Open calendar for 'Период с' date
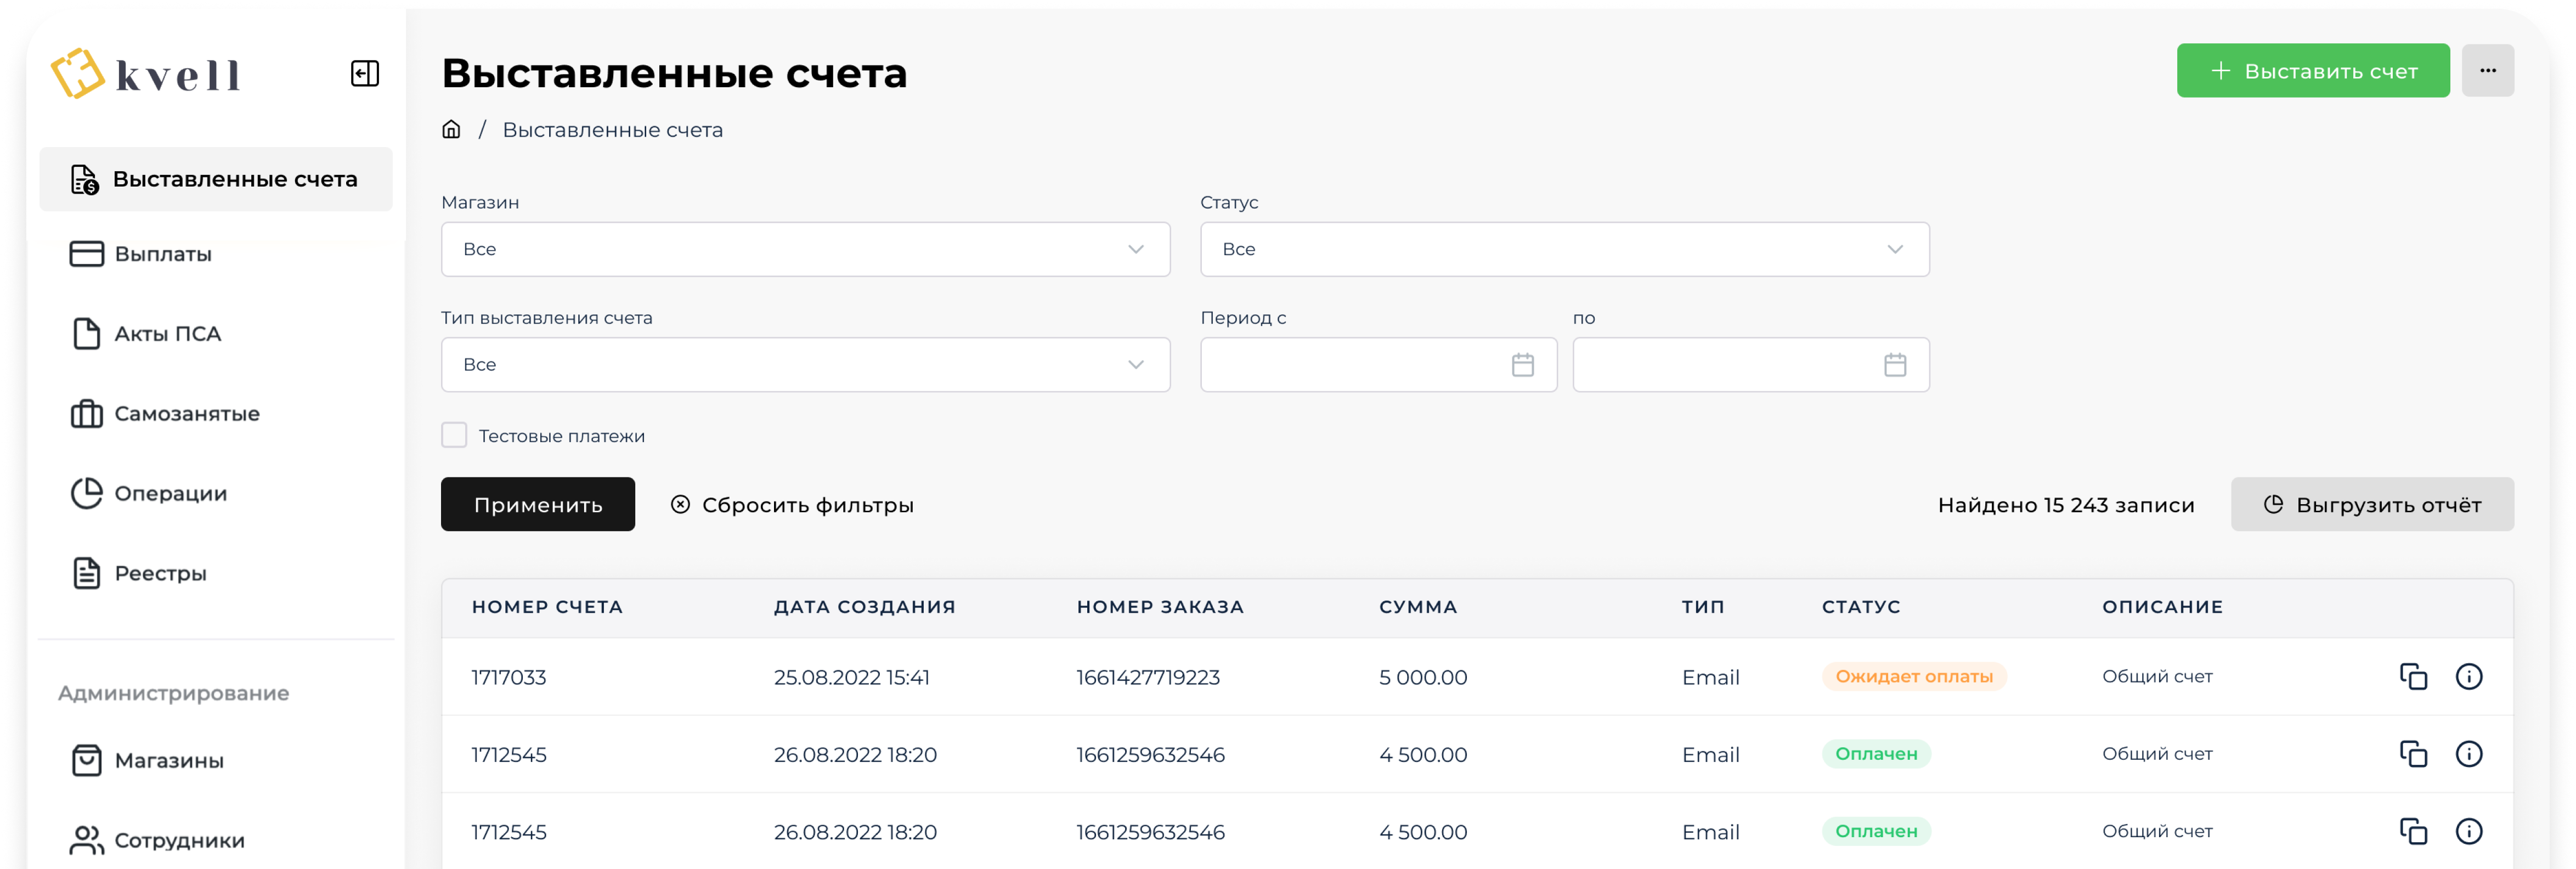Screen dimensions: 2576x869 pyautogui.click(x=1522, y=365)
